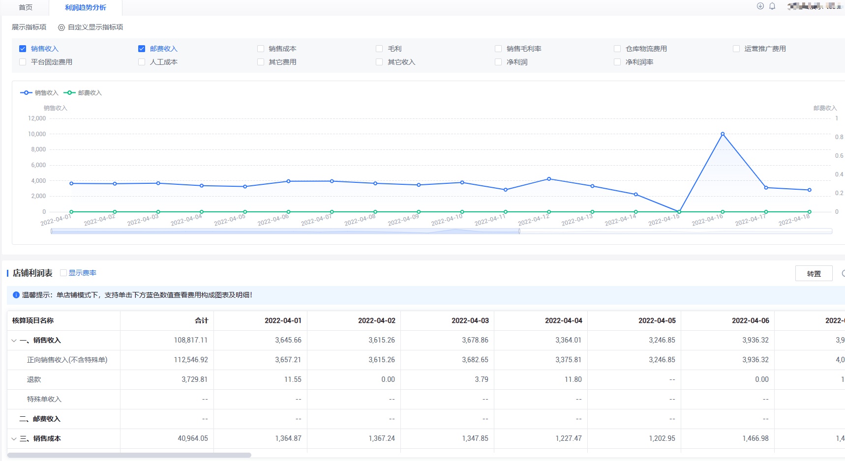Click the 退款 row label
The image size is (845, 461).
pos(34,379)
